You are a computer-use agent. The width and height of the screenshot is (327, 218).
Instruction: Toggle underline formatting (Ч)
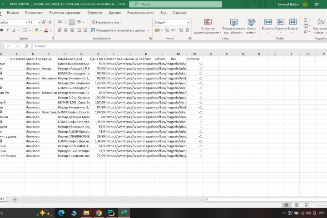point(14,30)
